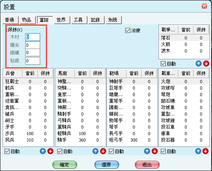The image size is (212, 171).
Task: Toggle the 治療 checkbox
Action: [128, 31]
